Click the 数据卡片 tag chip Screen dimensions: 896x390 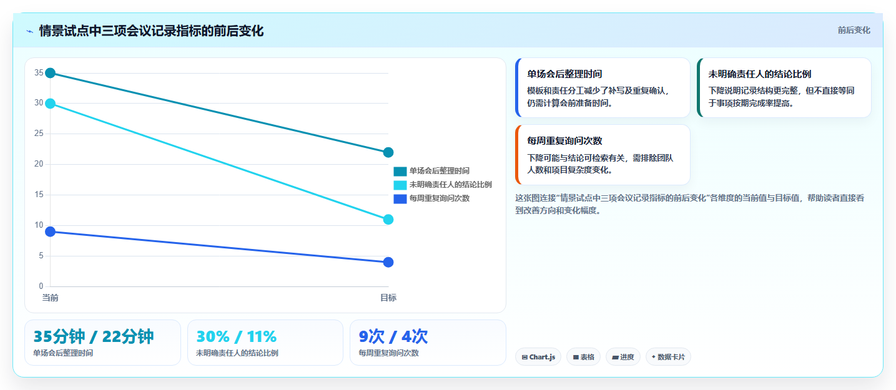pyautogui.click(x=668, y=357)
